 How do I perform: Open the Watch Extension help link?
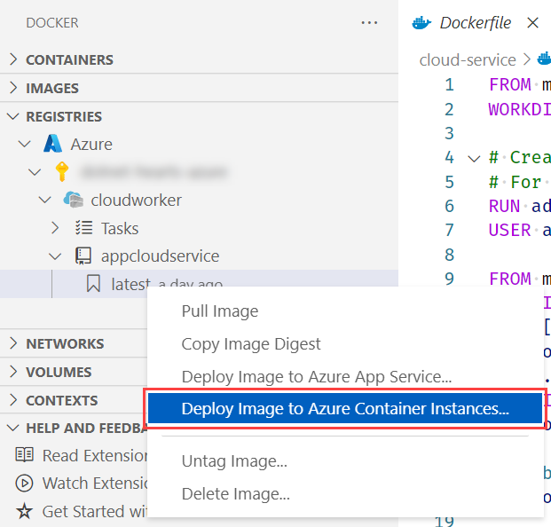95,483
